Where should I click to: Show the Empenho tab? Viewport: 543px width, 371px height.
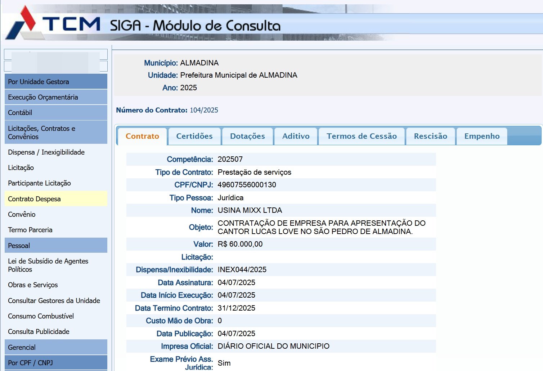click(x=482, y=136)
